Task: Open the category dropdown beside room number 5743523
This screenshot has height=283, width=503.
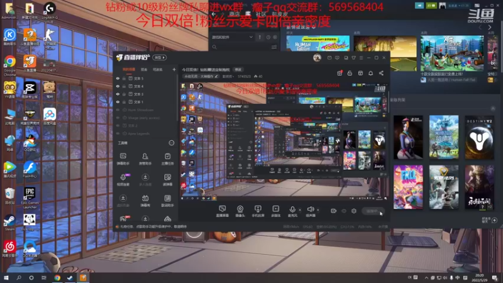Action: click(228, 76)
